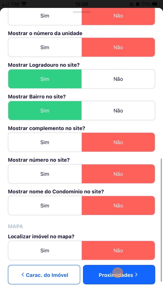Viewport: 163px width, 290px height.
Task: Select Sim for Mostrar o número da unidade
Action: (x=45, y=47)
